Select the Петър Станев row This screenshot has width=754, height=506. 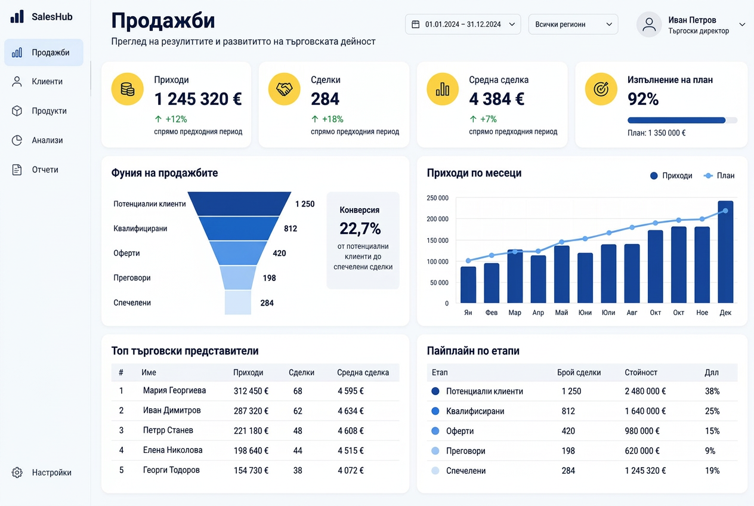click(255, 430)
